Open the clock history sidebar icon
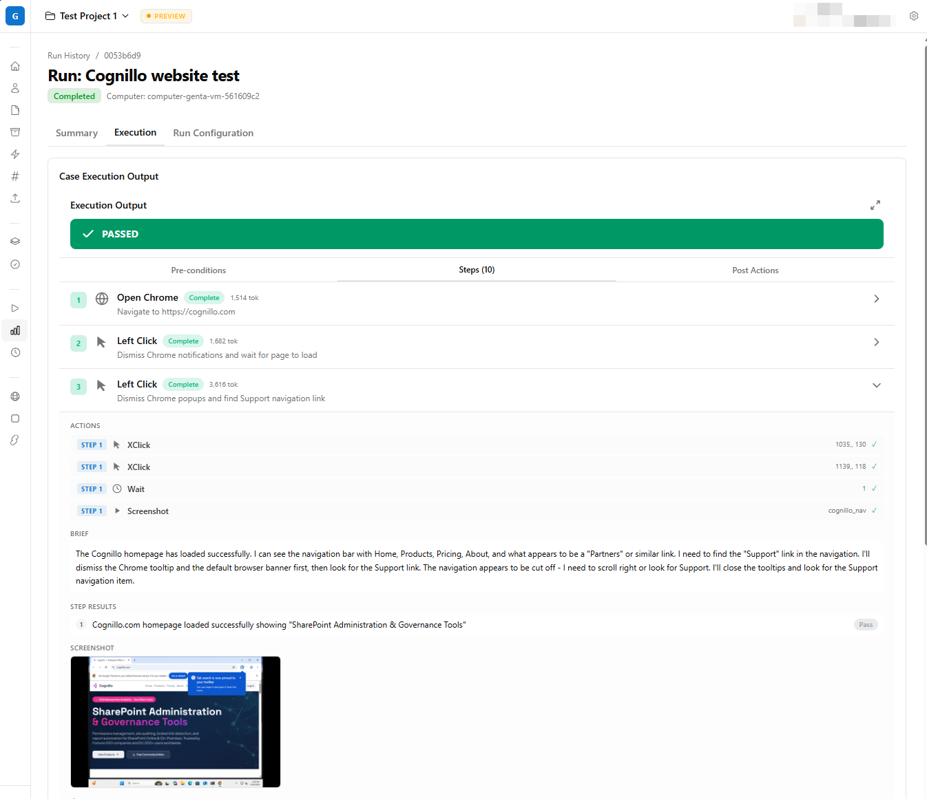The height and width of the screenshot is (799, 927). coord(15,352)
